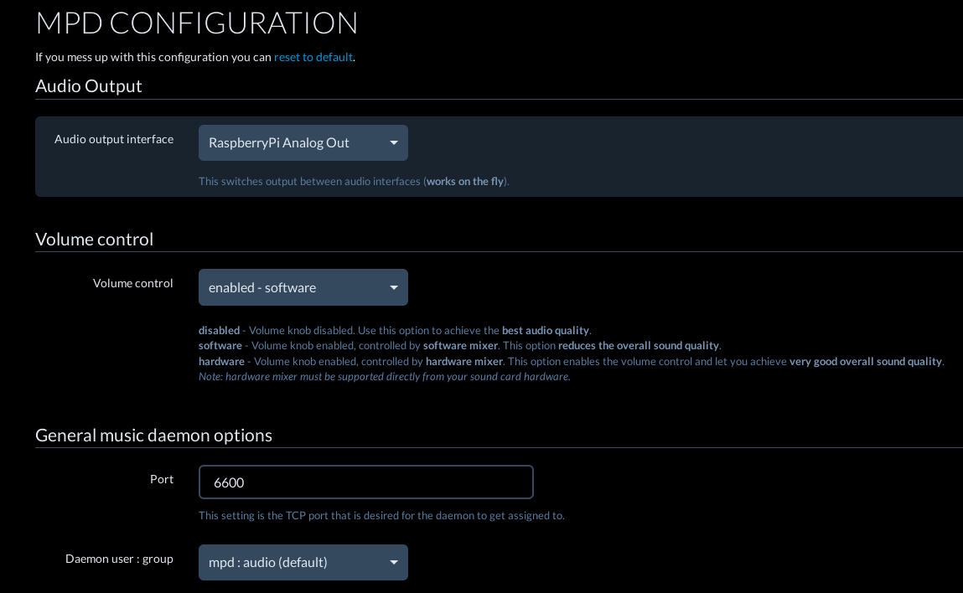Click the 'Port' field label
This screenshot has width=963, height=593.
(162, 479)
